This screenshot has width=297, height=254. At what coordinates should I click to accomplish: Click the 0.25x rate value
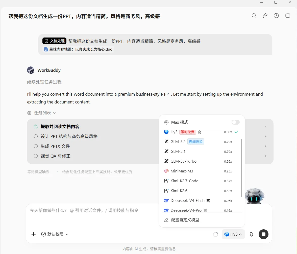[x=228, y=171]
